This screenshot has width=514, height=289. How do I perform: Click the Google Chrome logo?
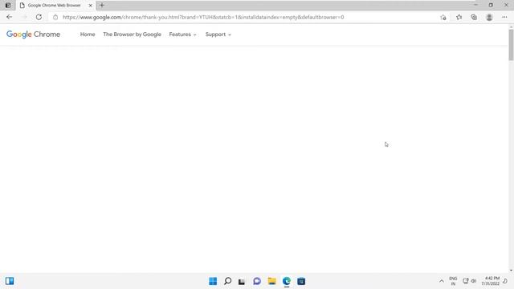point(33,35)
